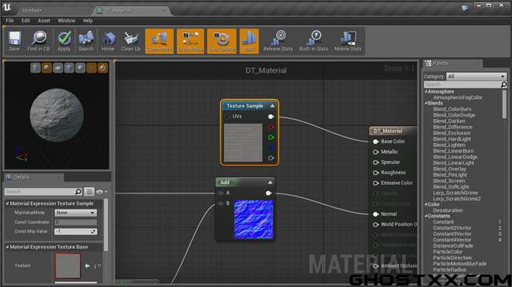Open the Window menu
Screen dimensions: 512x287
pos(66,21)
